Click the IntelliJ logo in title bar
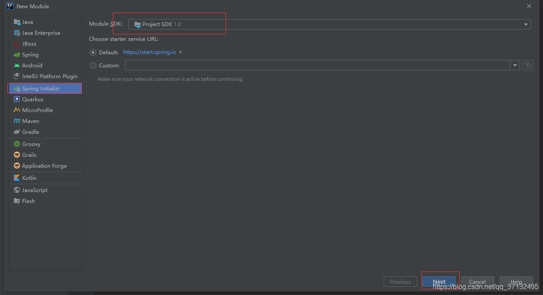Screen dimensions: 543x295 pyautogui.click(x=10, y=6)
